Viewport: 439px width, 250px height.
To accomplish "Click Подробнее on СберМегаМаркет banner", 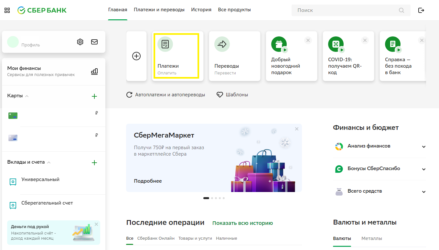I will (148, 181).
